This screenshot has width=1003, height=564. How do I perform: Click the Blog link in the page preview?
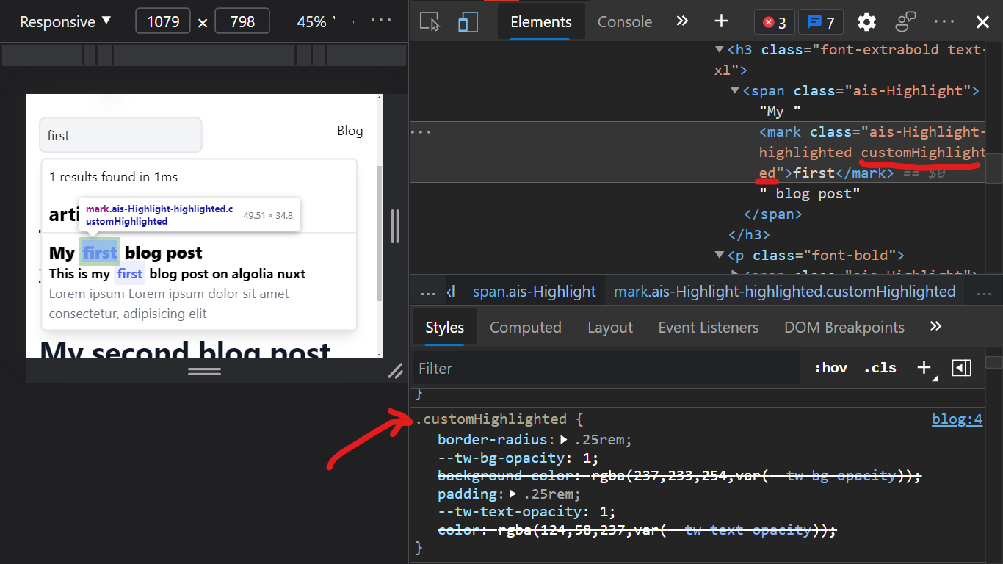350,130
